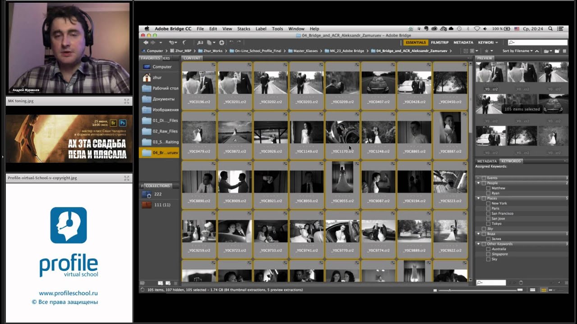Check the Ryan keyword checkbox
Screen dimensions: 577x324
coord(488,193)
